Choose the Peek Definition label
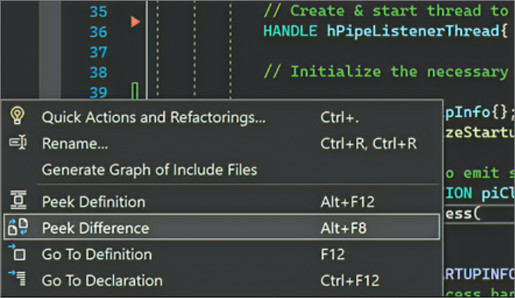 click(x=93, y=201)
